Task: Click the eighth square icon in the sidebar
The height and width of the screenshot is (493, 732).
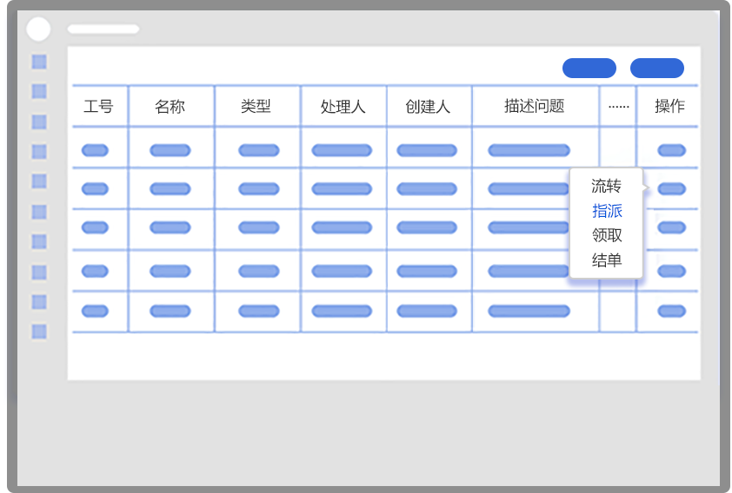Action: pos(39,273)
